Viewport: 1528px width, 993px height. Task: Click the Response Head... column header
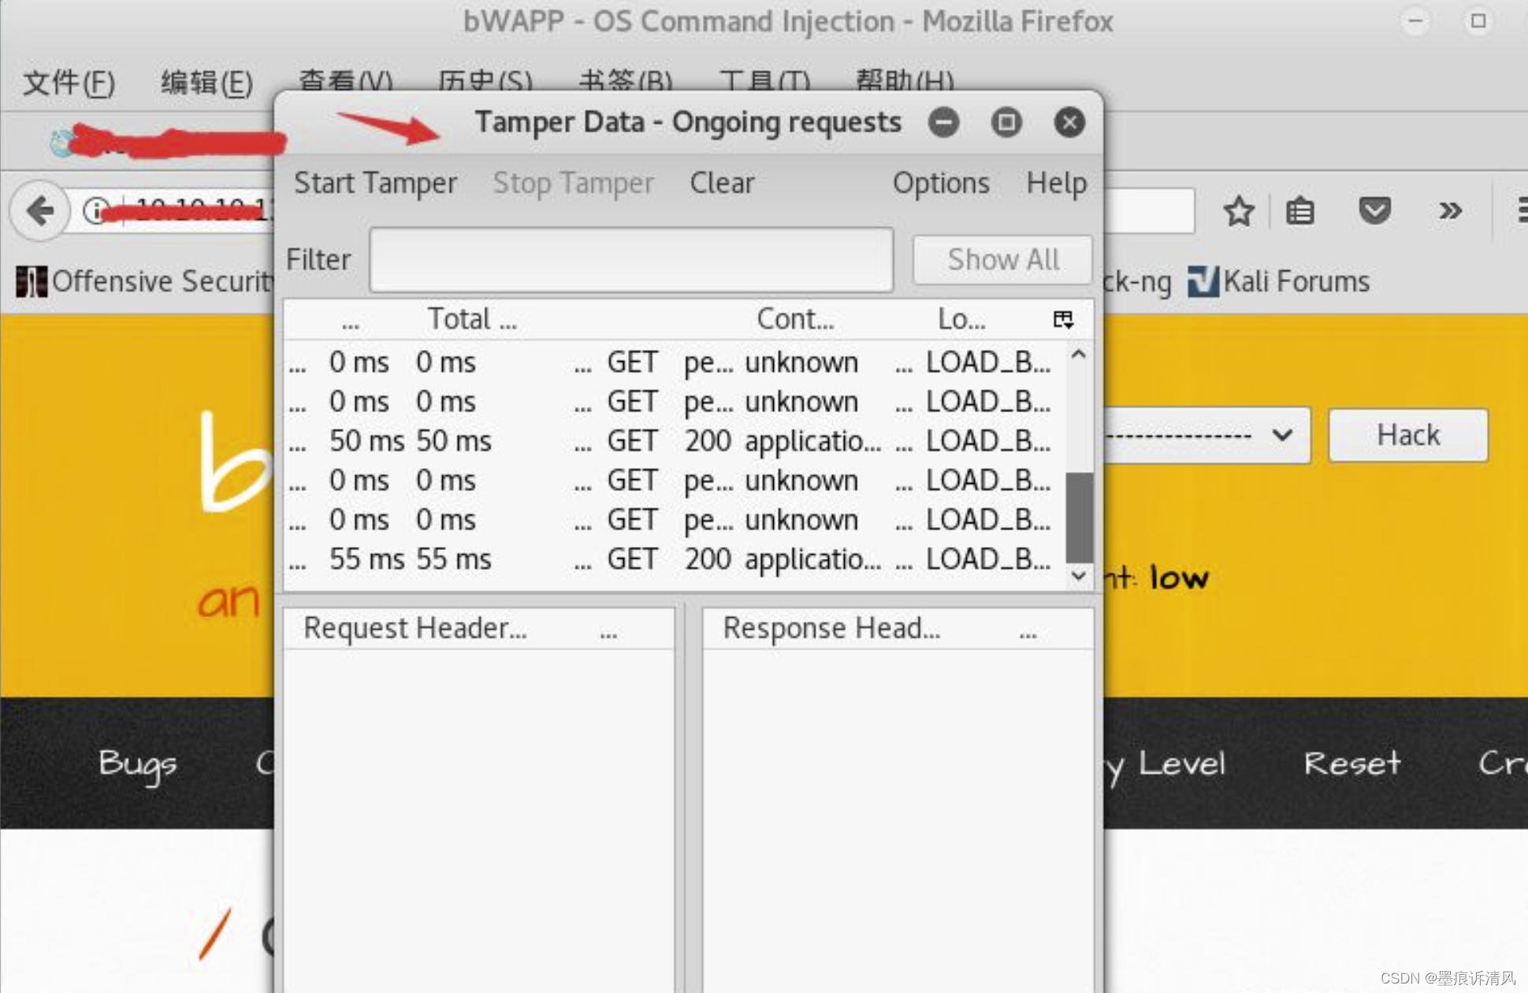pos(831,628)
